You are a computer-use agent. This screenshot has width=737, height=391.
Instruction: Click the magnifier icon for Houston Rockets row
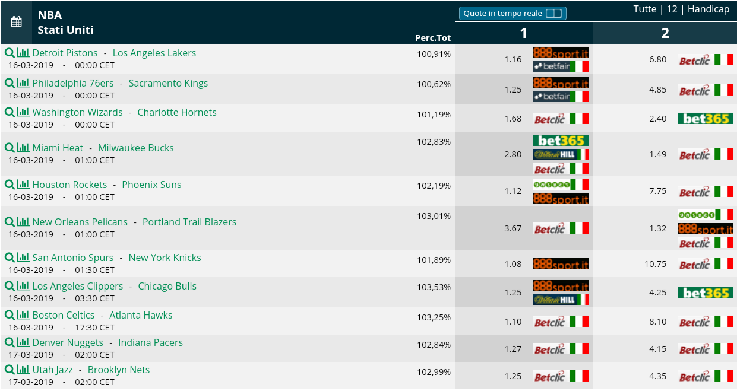pyautogui.click(x=10, y=185)
